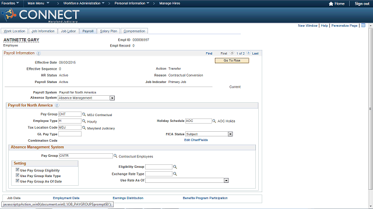Open the Eligibility Group lookup magnifier
The width and height of the screenshot is (373, 209).
[x=175, y=167]
